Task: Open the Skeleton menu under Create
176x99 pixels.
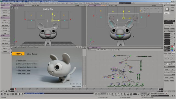Action: point(5,28)
